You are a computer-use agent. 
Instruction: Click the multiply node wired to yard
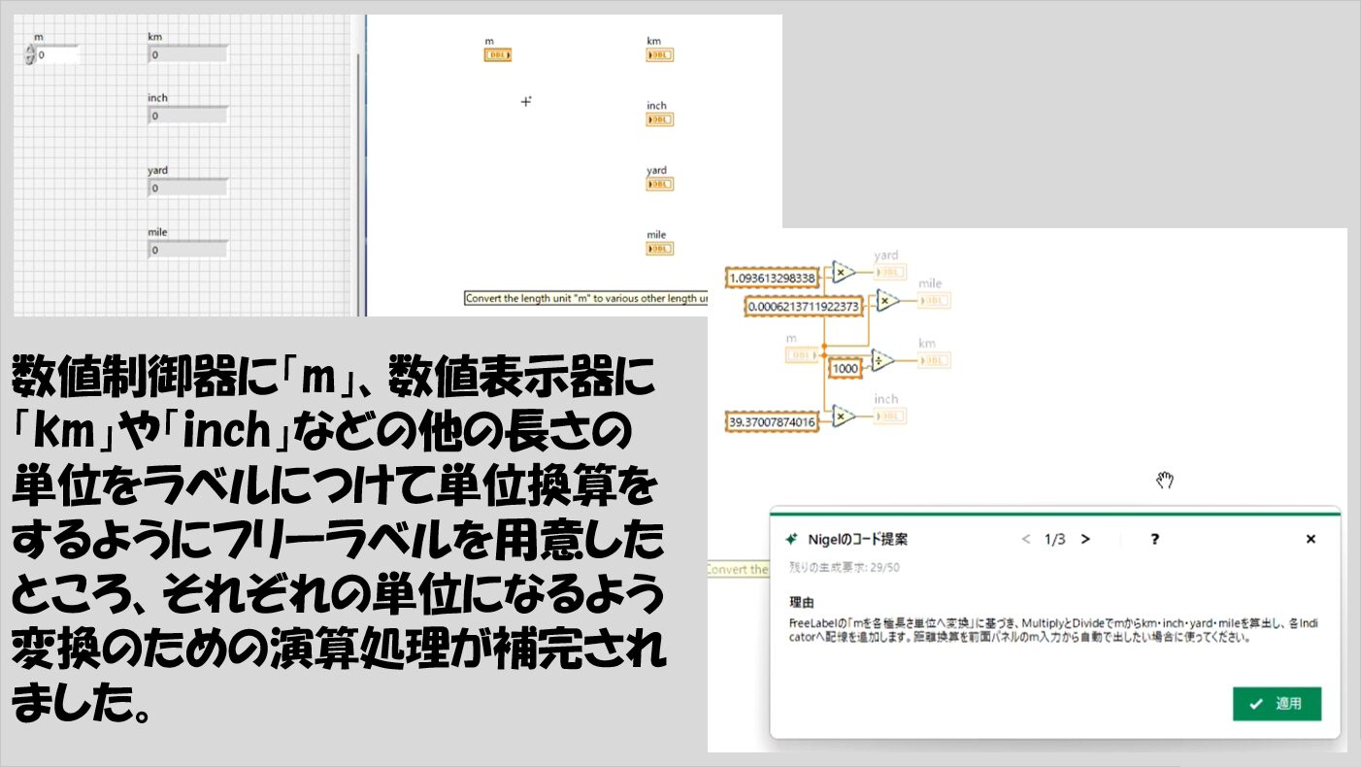click(x=843, y=273)
